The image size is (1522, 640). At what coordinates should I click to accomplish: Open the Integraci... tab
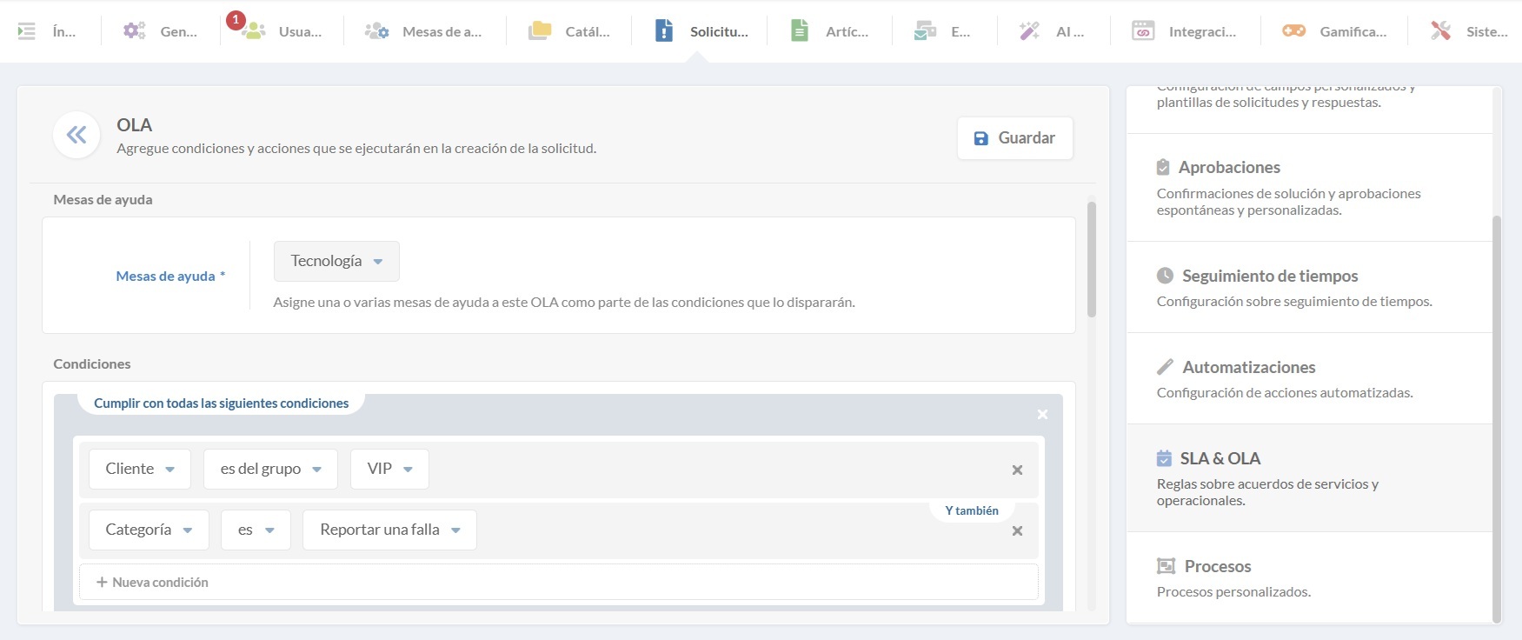click(1184, 31)
